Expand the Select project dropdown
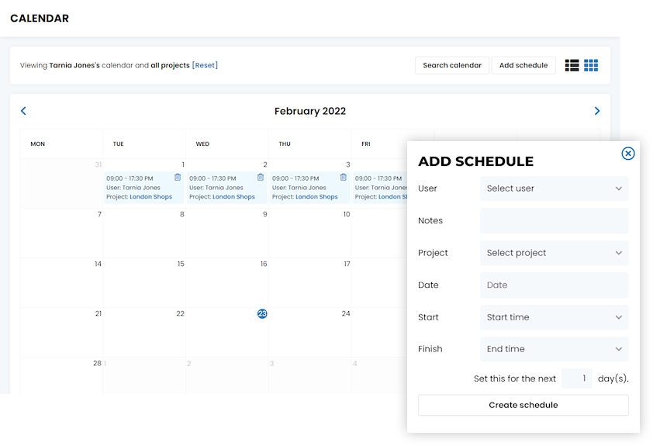This screenshot has height=446, width=653. point(554,253)
